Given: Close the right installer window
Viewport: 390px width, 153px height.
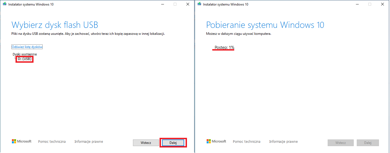Looking at the screenshot, I should coord(383,4).
